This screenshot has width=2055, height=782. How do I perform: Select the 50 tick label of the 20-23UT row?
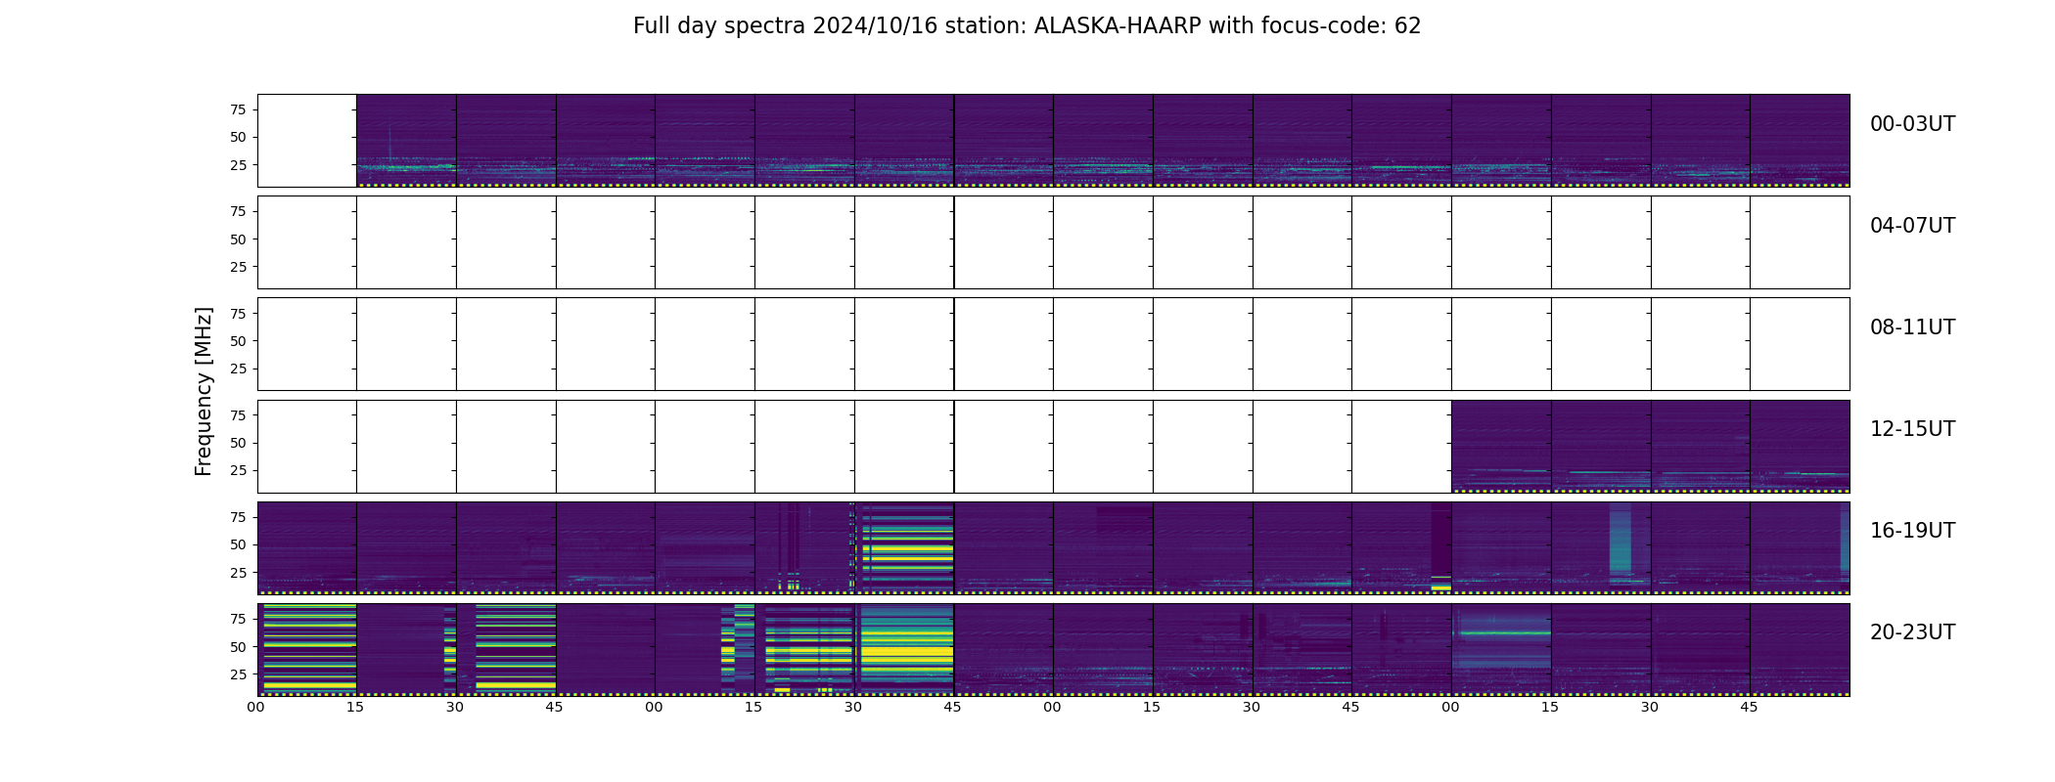[238, 647]
